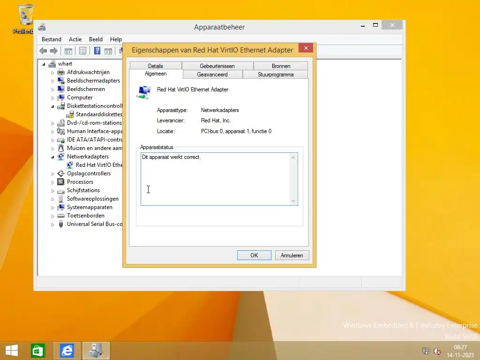
Task: Click the network adapter icon in properties dialog
Action: [143, 92]
